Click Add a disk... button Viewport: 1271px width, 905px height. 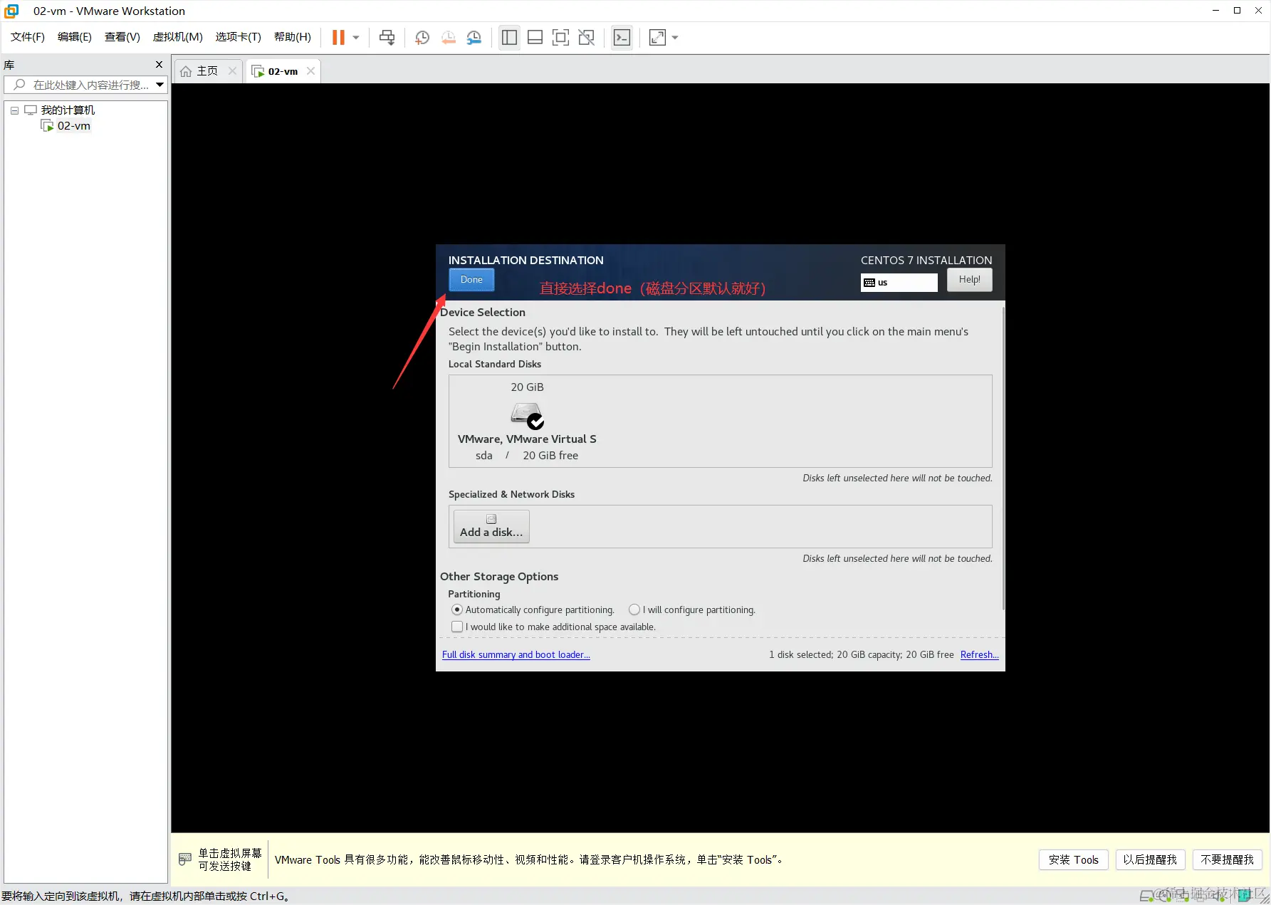[x=491, y=527]
